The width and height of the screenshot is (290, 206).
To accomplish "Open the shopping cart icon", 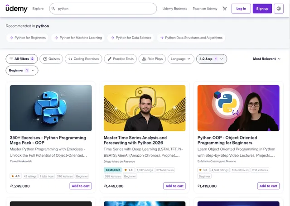I will click(x=225, y=9).
